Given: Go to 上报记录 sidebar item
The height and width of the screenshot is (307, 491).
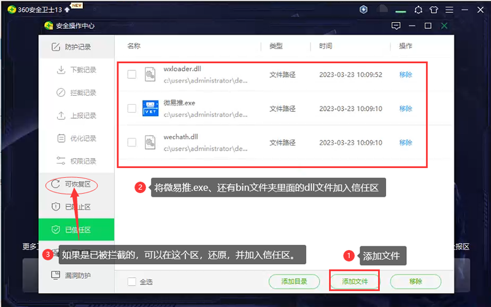Looking at the screenshot, I should pos(76,115).
